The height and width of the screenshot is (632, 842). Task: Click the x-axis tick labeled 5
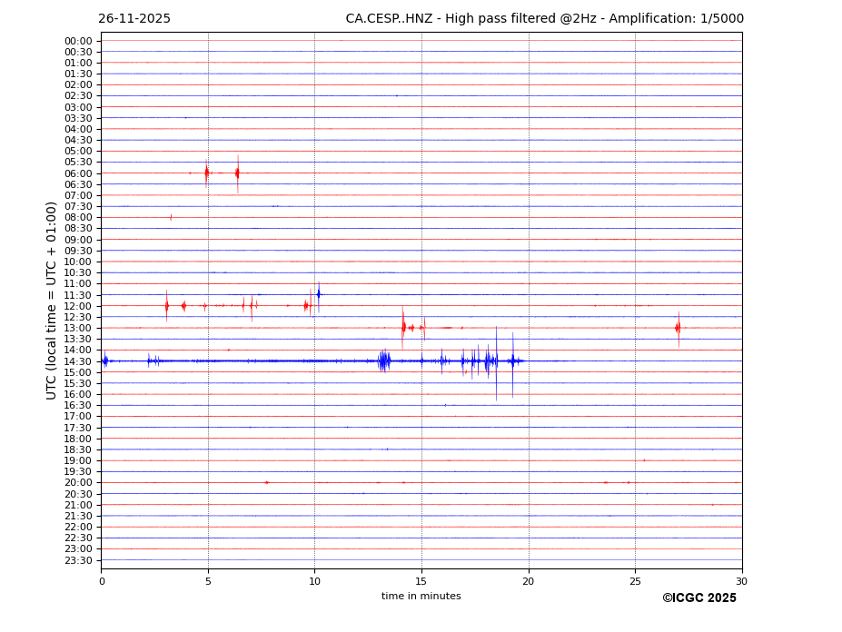[x=208, y=581]
